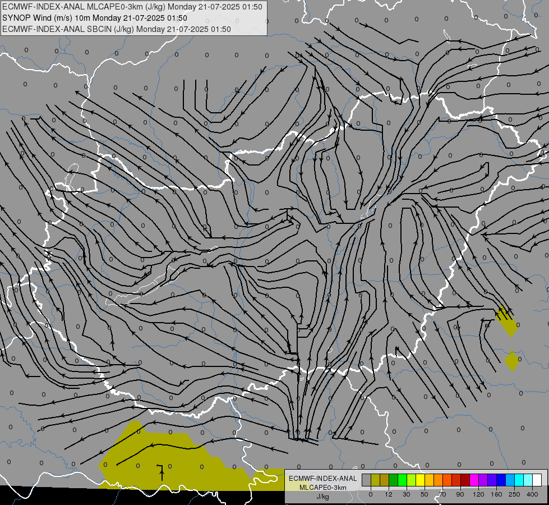The height and width of the screenshot is (505, 549).
Task: Click the dark red legend swatch
Action: click(x=465, y=480)
